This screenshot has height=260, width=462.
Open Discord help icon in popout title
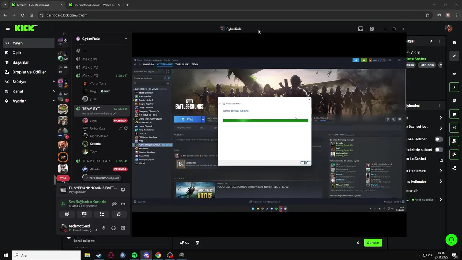pos(372,29)
